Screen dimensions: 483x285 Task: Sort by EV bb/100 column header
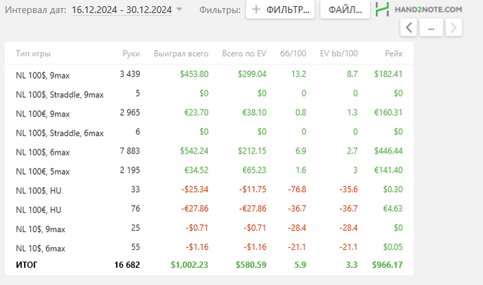click(x=338, y=54)
